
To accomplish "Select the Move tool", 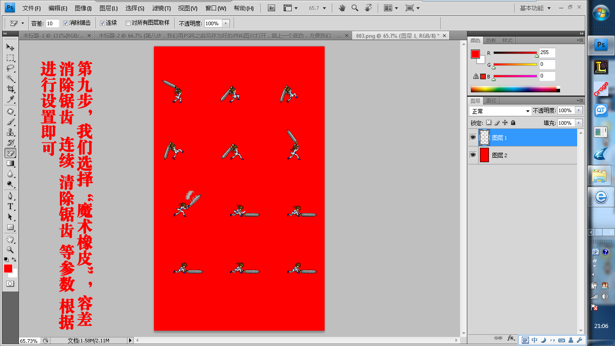I will coord(10,47).
